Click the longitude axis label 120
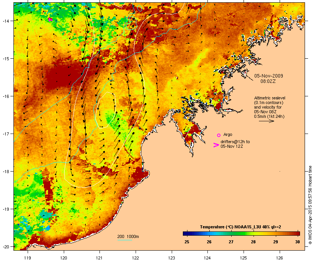 64,258
